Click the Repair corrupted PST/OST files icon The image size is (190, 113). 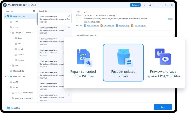(84, 58)
